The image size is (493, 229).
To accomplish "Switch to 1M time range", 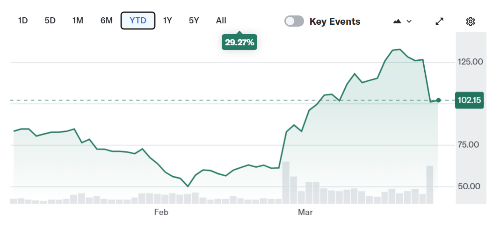I will (x=78, y=21).
